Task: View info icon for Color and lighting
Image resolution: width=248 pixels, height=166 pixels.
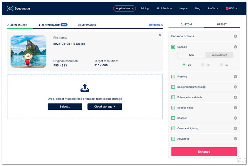Action: 235,128
